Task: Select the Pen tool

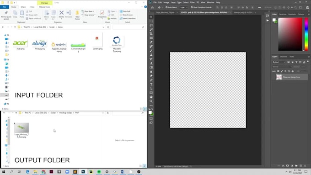Action: click(x=151, y=80)
